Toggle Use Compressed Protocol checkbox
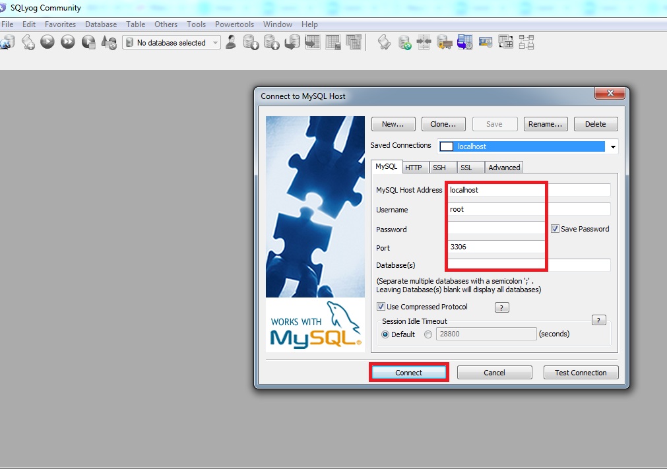 click(381, 307)
